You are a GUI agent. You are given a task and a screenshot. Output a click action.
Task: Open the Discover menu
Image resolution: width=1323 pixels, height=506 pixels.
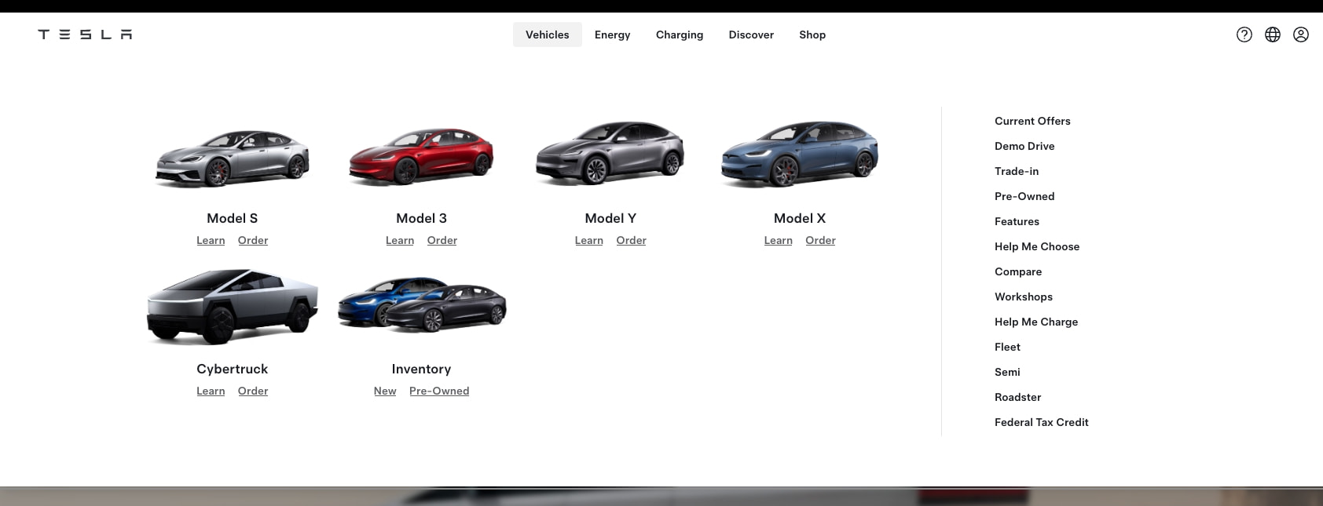[x=751, y=35]
